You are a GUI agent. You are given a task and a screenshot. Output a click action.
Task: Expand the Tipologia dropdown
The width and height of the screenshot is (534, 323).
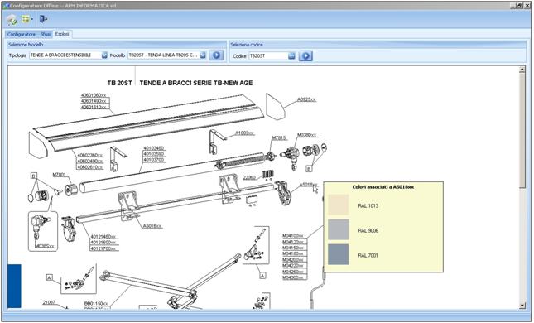[104, 55]
